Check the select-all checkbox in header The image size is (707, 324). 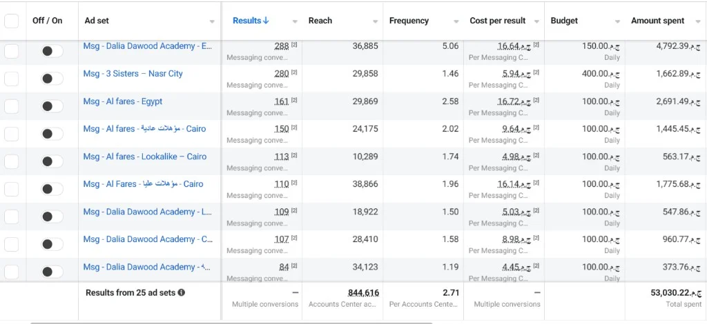point(11,21)
